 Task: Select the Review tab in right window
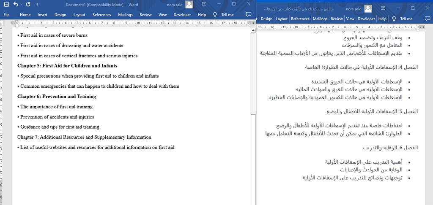click(x=337, y=19)
